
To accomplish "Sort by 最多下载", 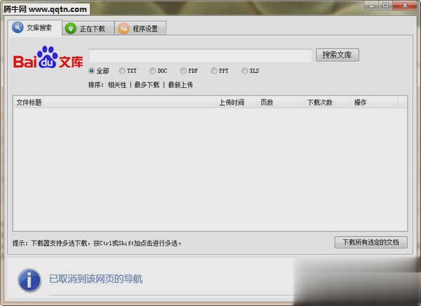I will 147,85.
